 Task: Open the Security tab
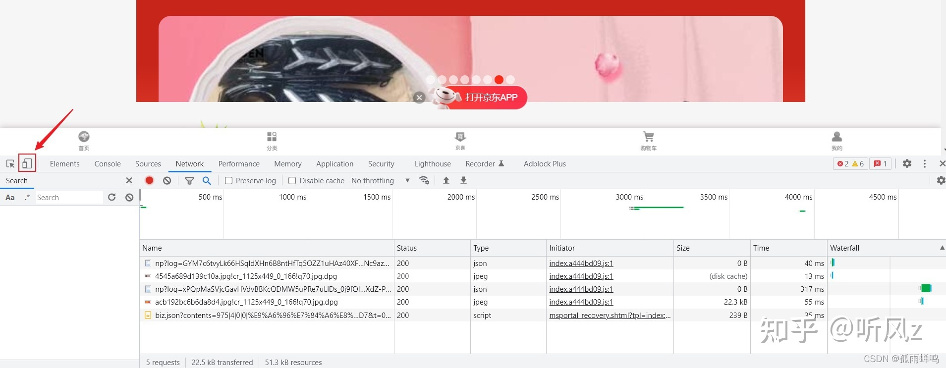(381, 163)
